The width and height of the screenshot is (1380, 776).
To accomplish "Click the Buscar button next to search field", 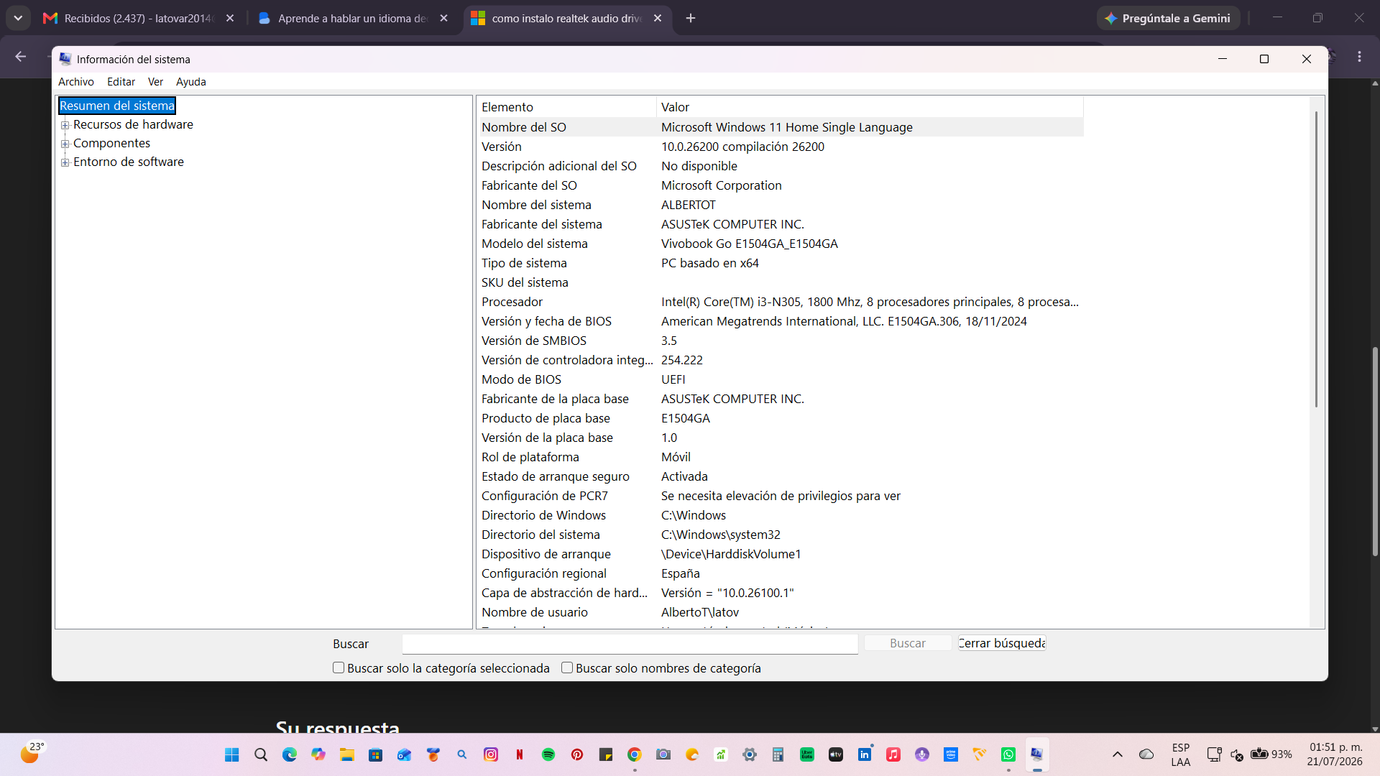I will pos(908,643).
